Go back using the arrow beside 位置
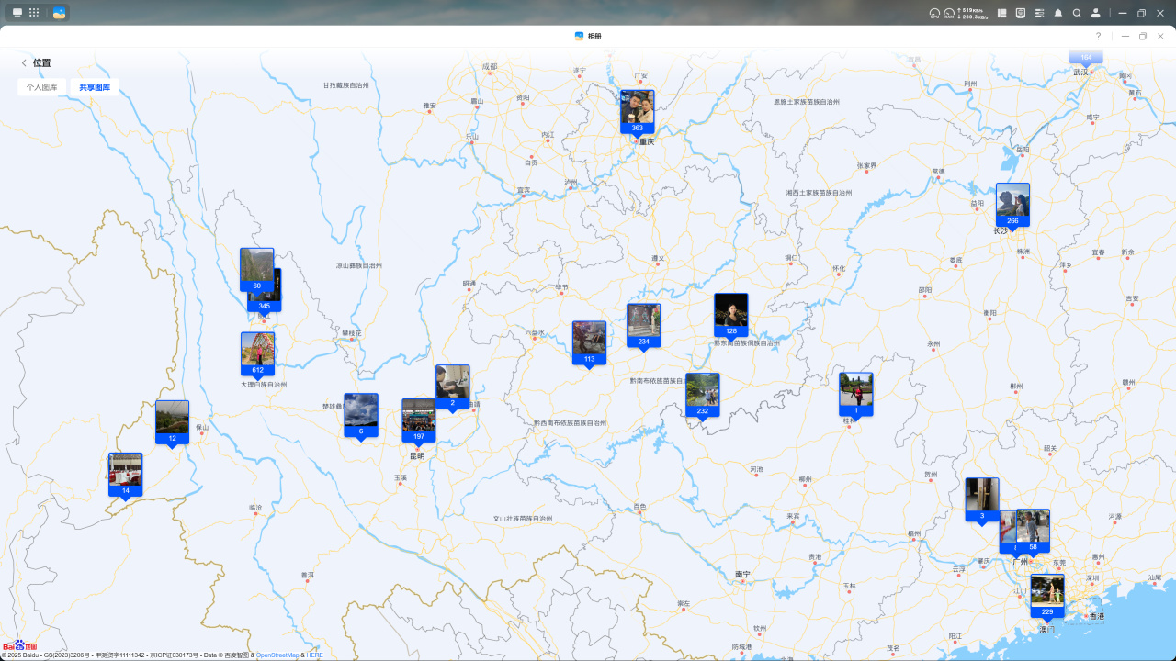The height and width of the screenshot is (661, 1176). pyautogui.click(x=24, y=63)
